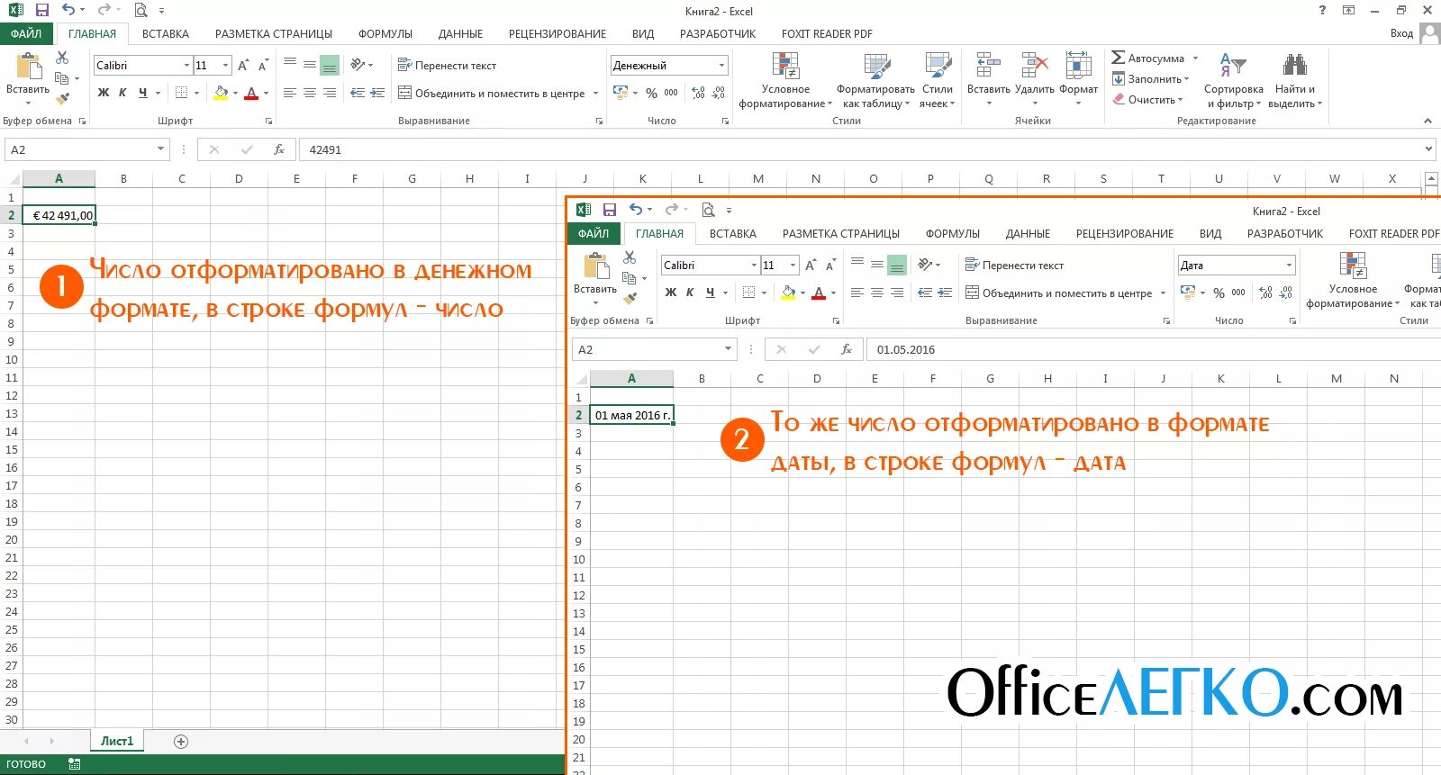Open Условное форматирование in main window

click(785, 80)
